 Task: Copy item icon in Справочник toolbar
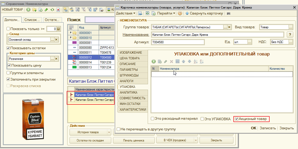[40, 10]
